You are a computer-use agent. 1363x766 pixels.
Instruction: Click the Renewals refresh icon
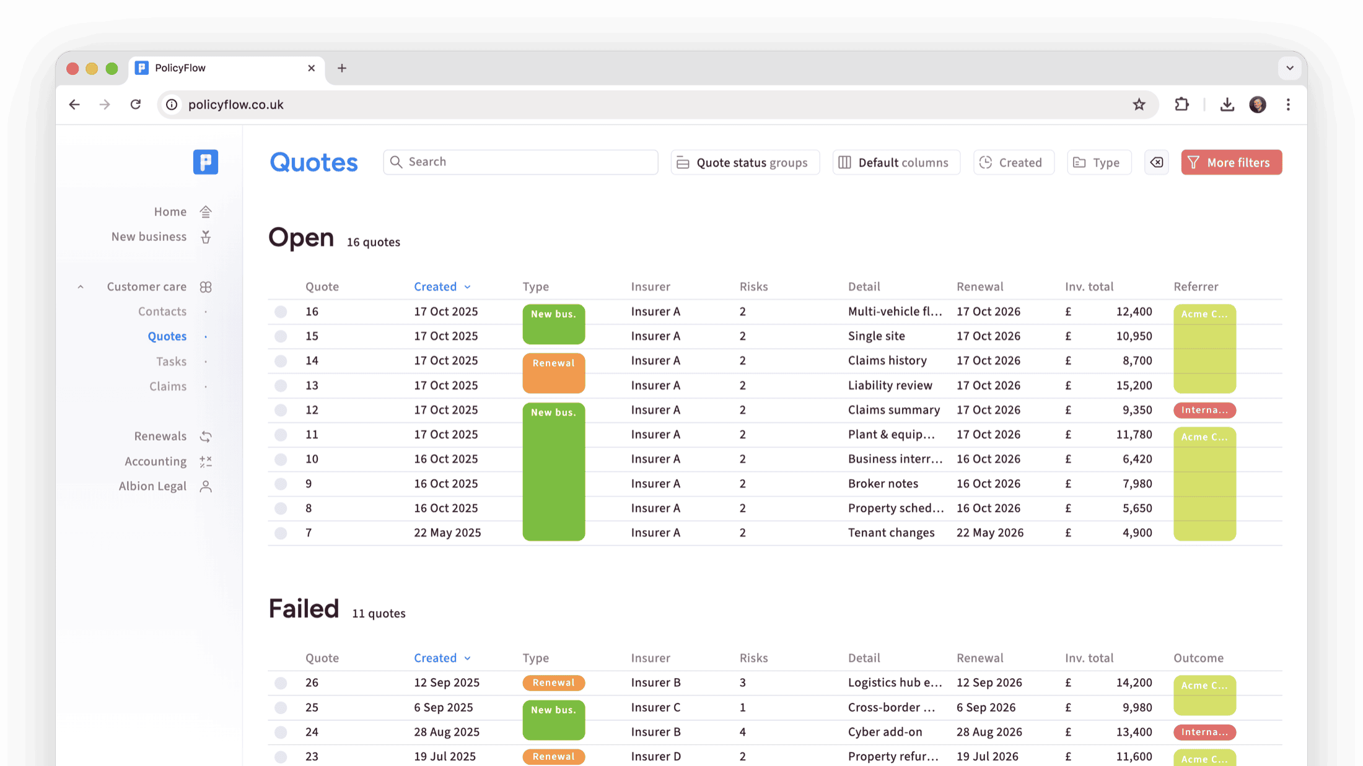coord(206,437)
